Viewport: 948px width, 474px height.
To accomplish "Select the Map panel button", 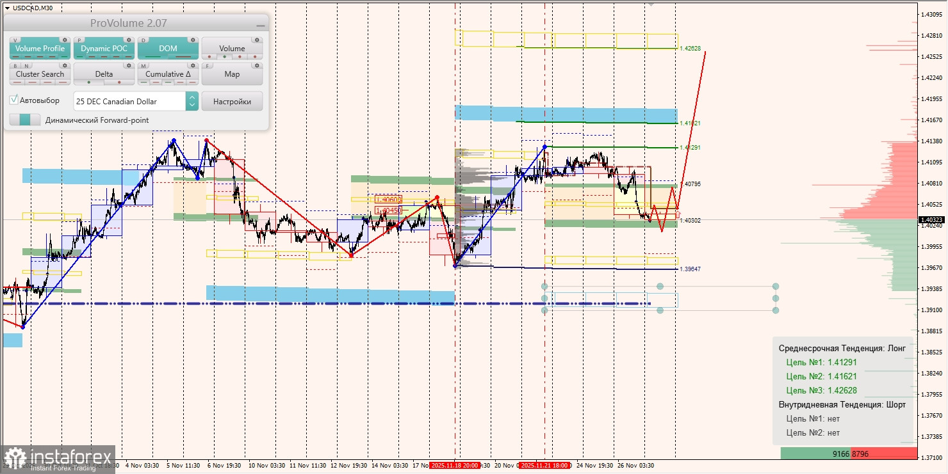I will pyautogui.click(x=232, y=74).
